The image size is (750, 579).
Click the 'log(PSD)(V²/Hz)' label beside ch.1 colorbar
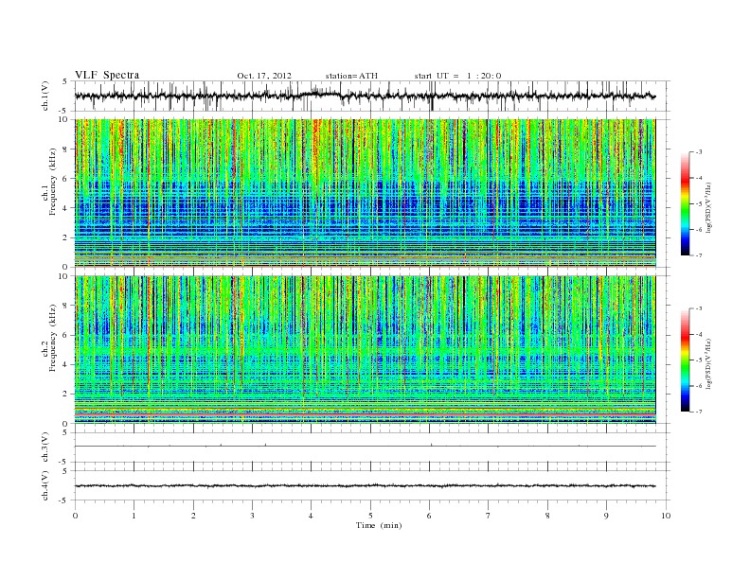[x=708, y=207]
